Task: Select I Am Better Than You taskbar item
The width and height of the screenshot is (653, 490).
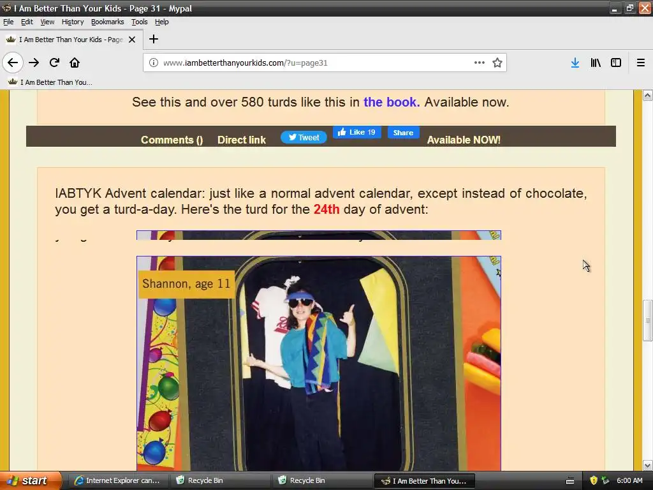Action: point(424,480)
